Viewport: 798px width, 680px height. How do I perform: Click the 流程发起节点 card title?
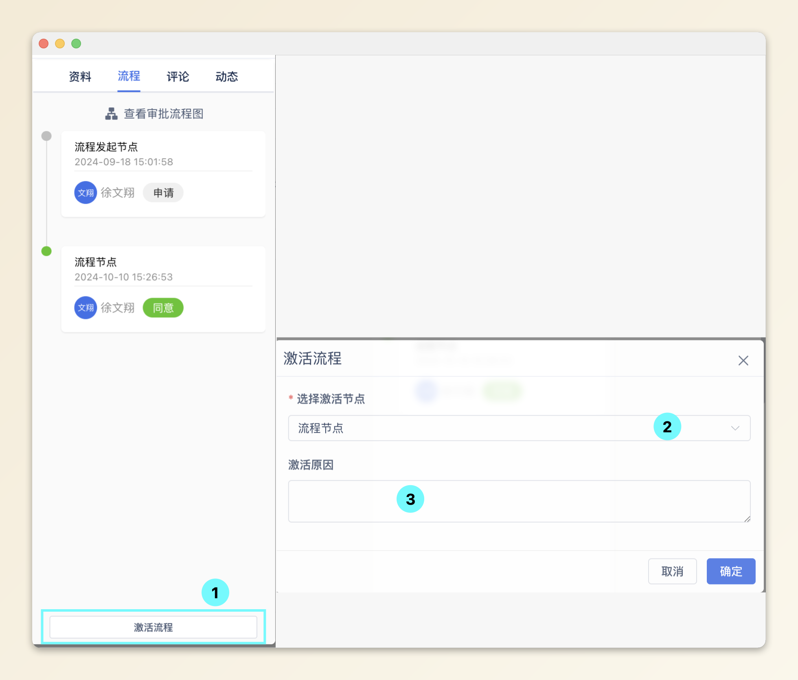point(106,147)
